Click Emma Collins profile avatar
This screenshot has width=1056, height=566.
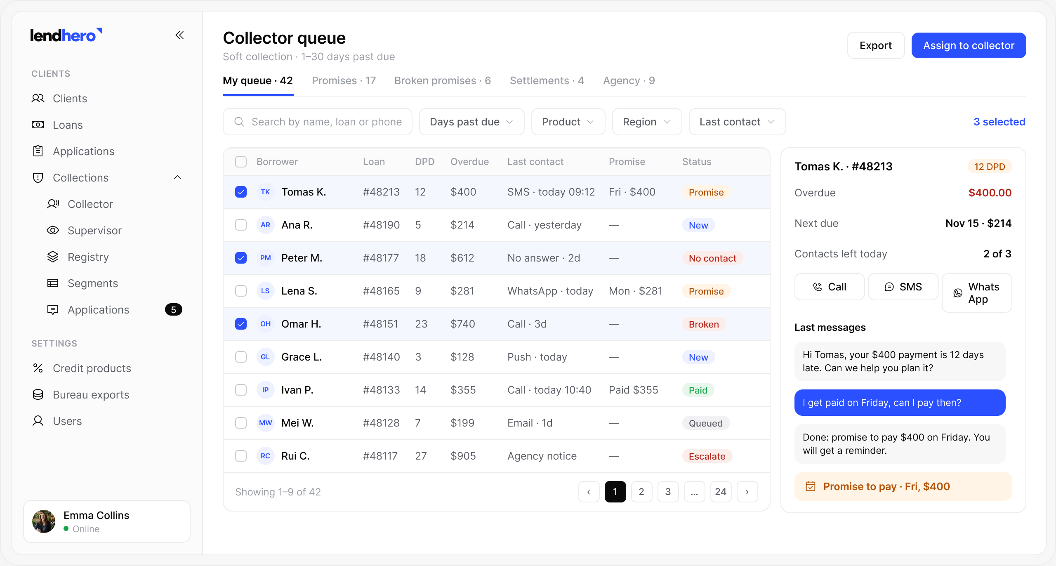coord(44,521)
